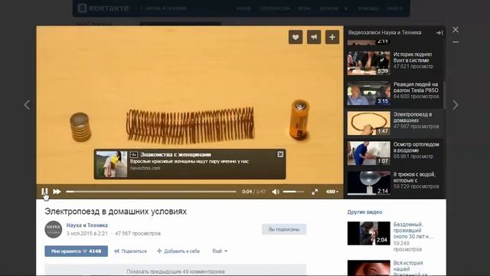Click the Наука и Техника channel avatar
Viewport: 490px width, 276px height.
pos(54,229)
